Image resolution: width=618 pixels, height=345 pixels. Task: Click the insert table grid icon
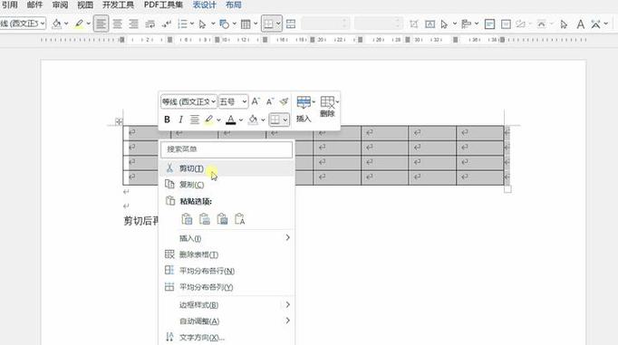pos(246,24)
